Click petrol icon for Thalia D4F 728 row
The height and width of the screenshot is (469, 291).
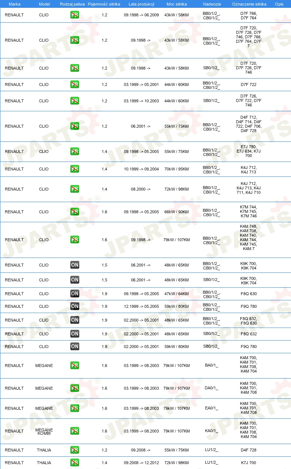point(74,450)
